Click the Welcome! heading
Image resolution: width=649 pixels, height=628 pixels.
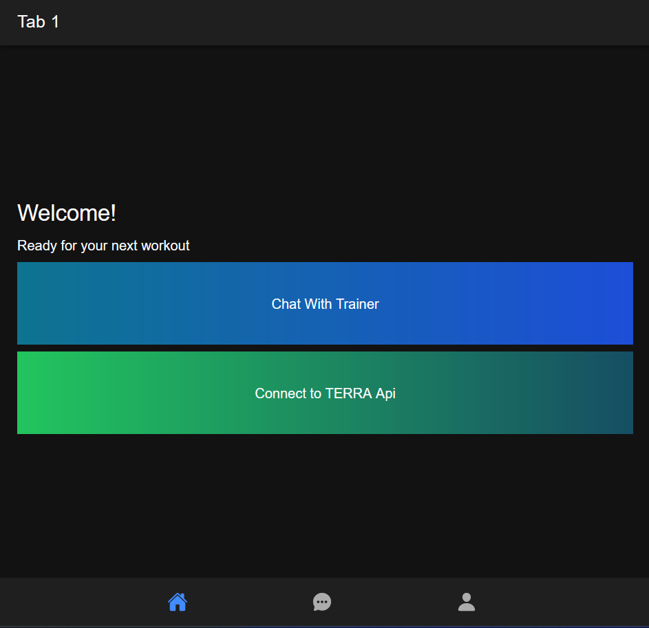pyautogui.click(x=67, y=213)
